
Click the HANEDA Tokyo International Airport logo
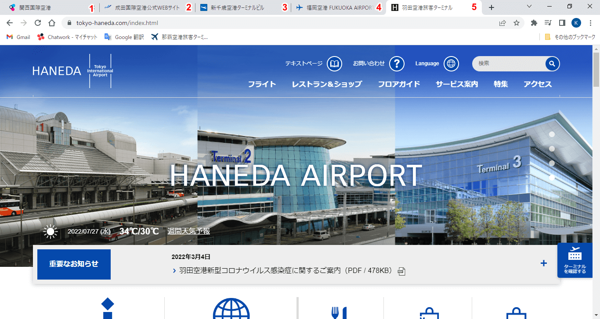coord(72,71)
